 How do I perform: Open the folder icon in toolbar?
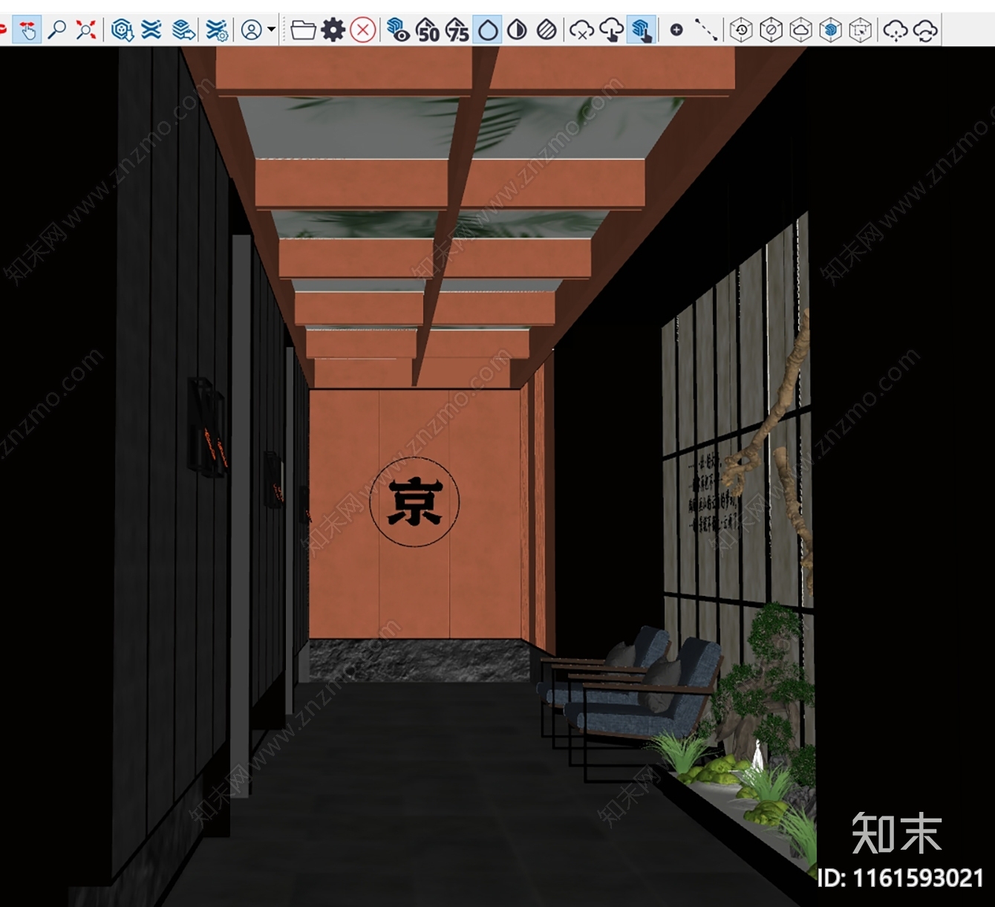pos(303,30)
